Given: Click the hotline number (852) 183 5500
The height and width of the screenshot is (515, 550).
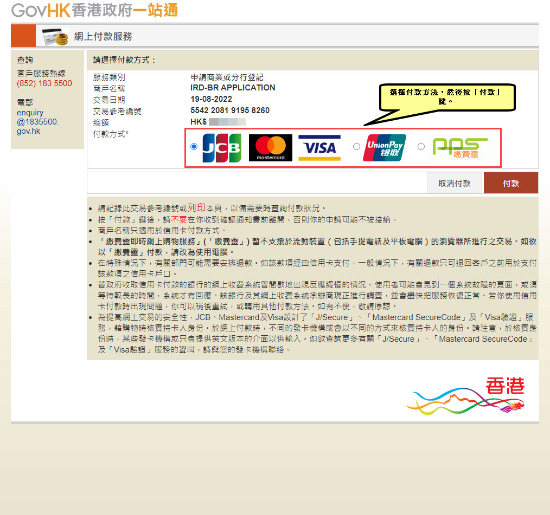Looking at the screenshot, I should [44, 83].
